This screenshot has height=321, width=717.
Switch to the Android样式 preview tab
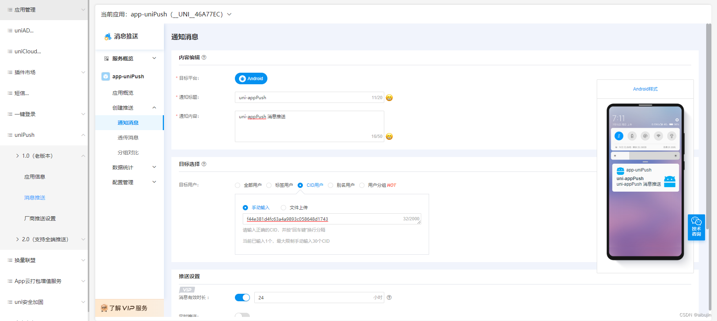(x=645, y=89)
